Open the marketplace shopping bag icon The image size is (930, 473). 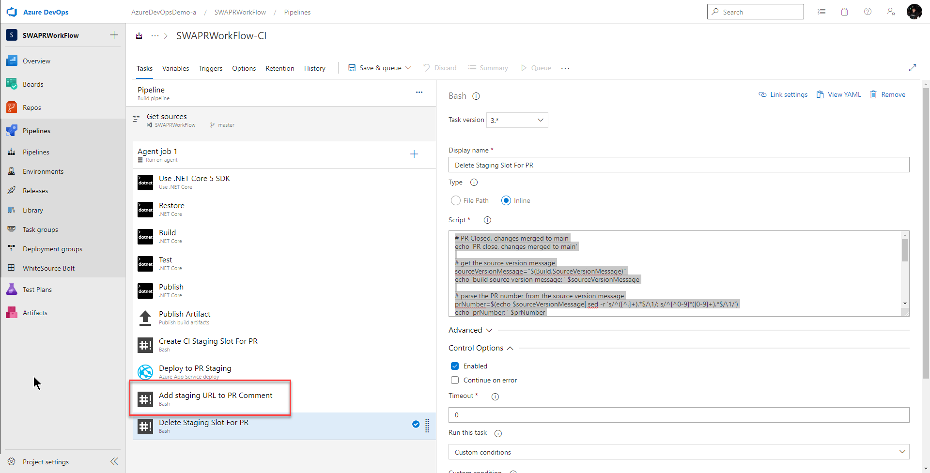click(x=845, y=12)
